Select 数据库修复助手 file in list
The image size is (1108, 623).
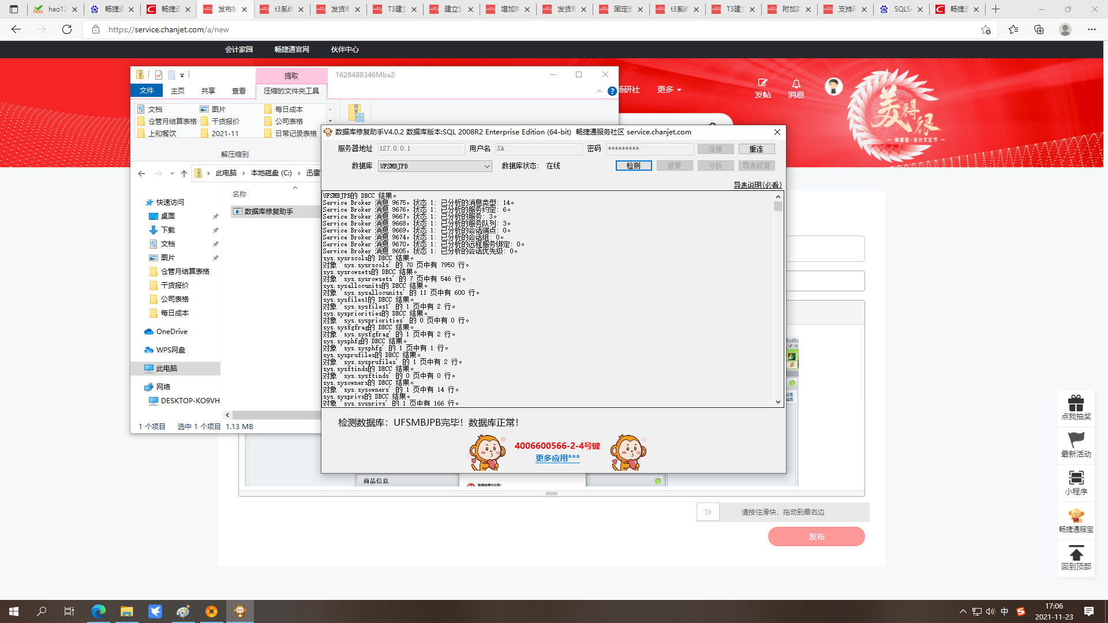pos(269,212)
